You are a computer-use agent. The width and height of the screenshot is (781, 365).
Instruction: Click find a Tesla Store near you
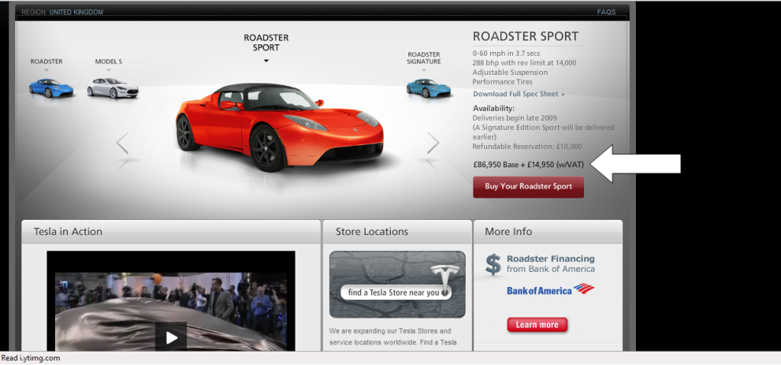pos(396,292)
